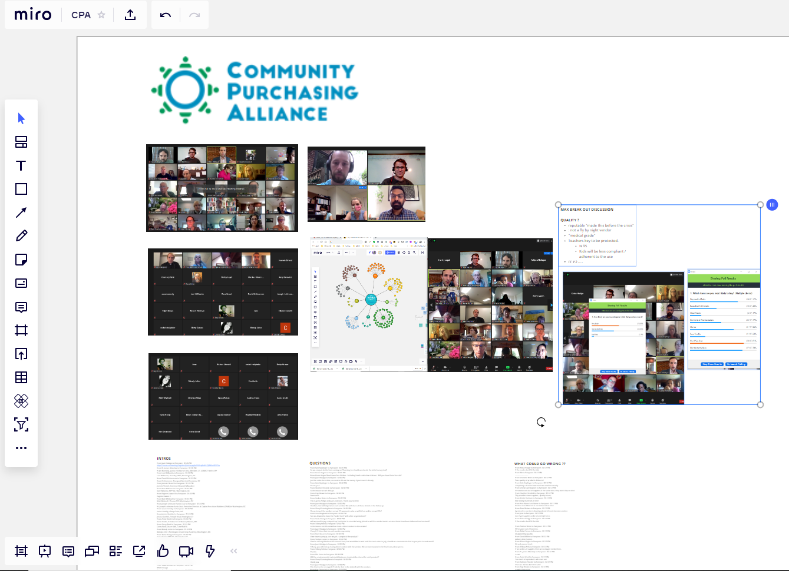This screenshot has width=789, height=571.
Task: Click the miro logo to go home
Action: 33,15
